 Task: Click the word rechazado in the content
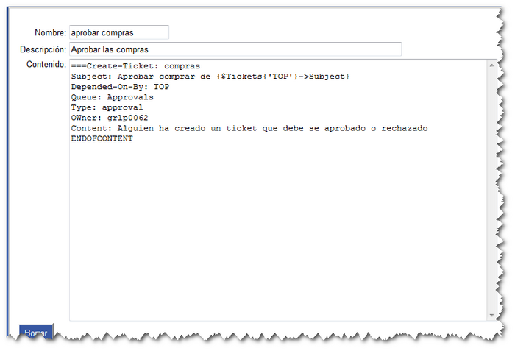[403, 128]
